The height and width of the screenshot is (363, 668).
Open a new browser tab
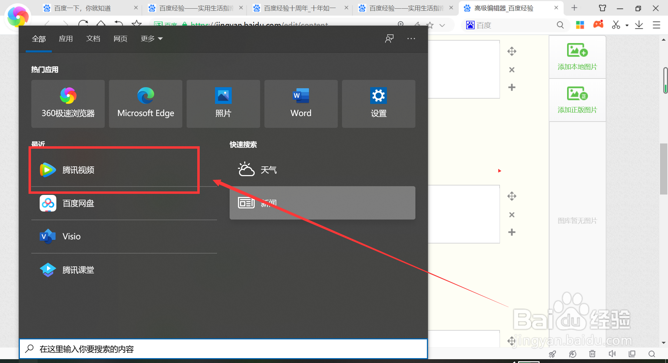click(x=574, y=8)
